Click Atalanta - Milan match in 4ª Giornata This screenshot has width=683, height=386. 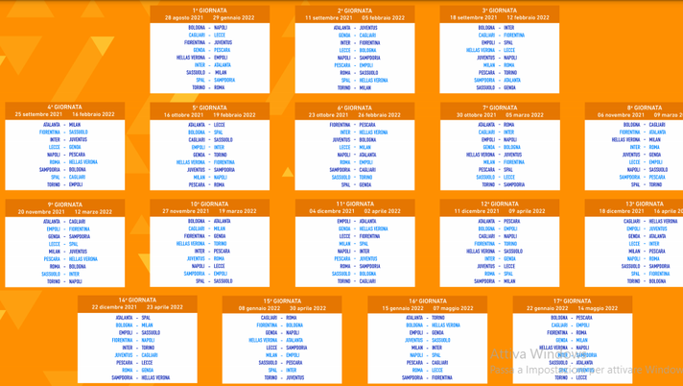click(x=64, y=124)
